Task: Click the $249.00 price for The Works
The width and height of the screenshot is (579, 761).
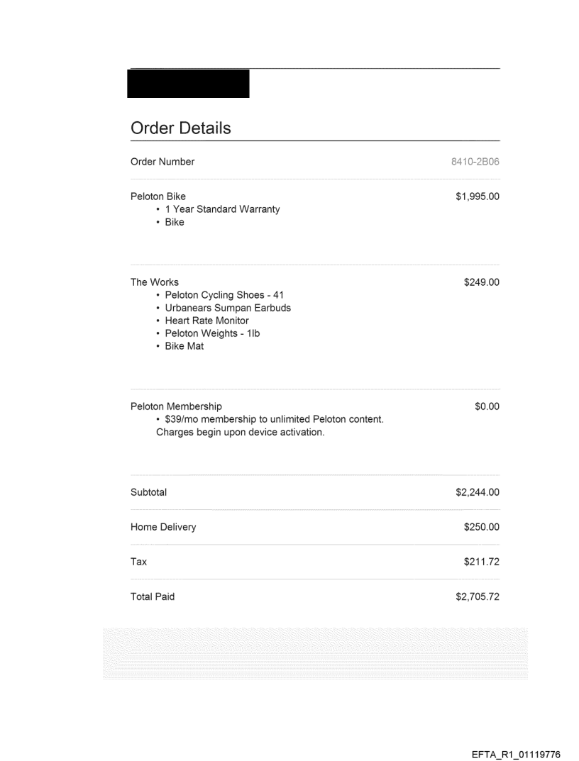Action: click(481, 282)
